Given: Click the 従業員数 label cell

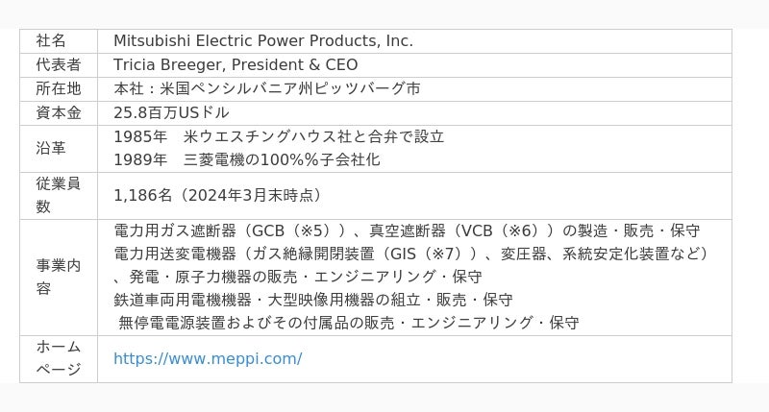Looking at the screenshot, I should point(58,195).
